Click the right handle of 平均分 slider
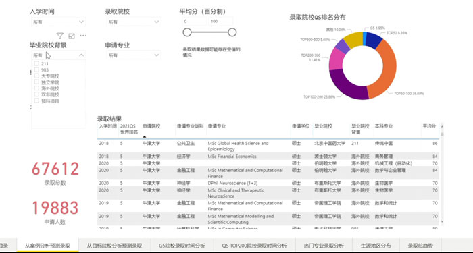 [232, 32]
